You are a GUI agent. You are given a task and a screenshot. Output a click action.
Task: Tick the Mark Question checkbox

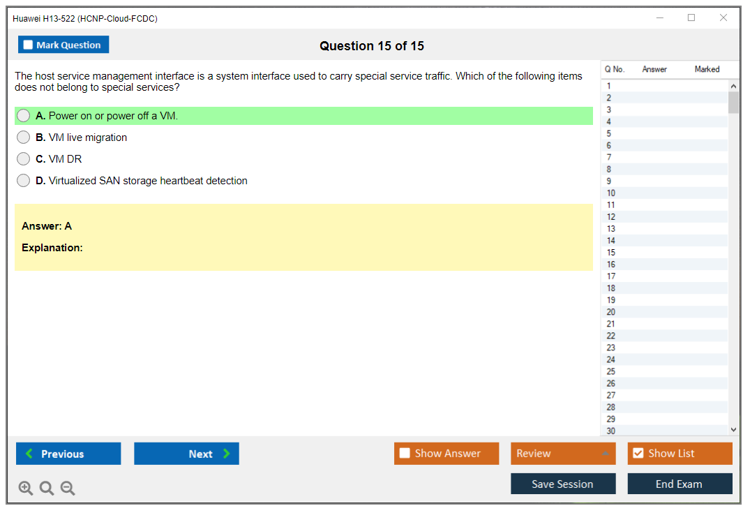29,45
